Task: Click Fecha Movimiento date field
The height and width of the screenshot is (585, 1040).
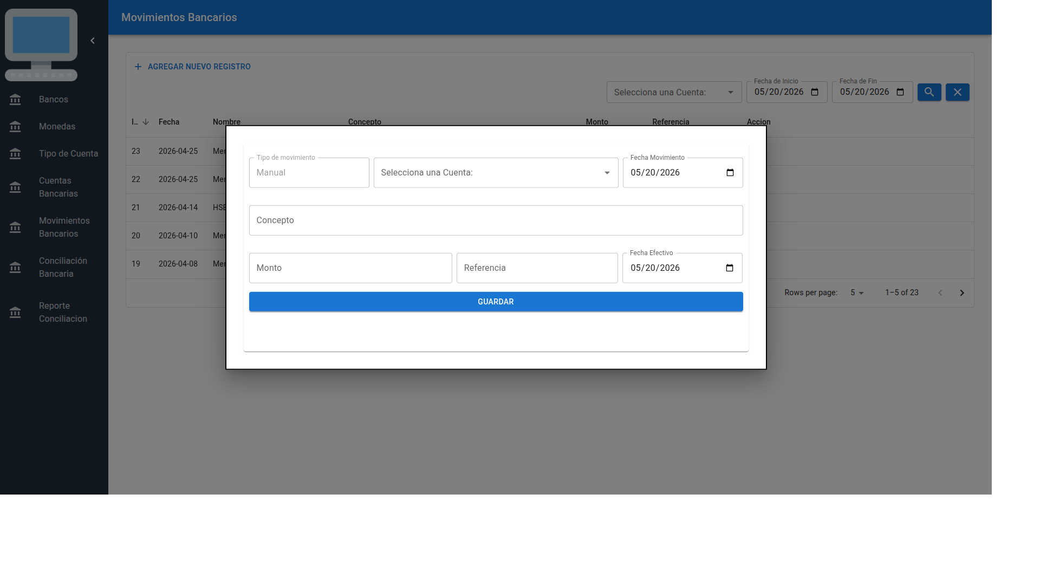Action: click(682, 173)
